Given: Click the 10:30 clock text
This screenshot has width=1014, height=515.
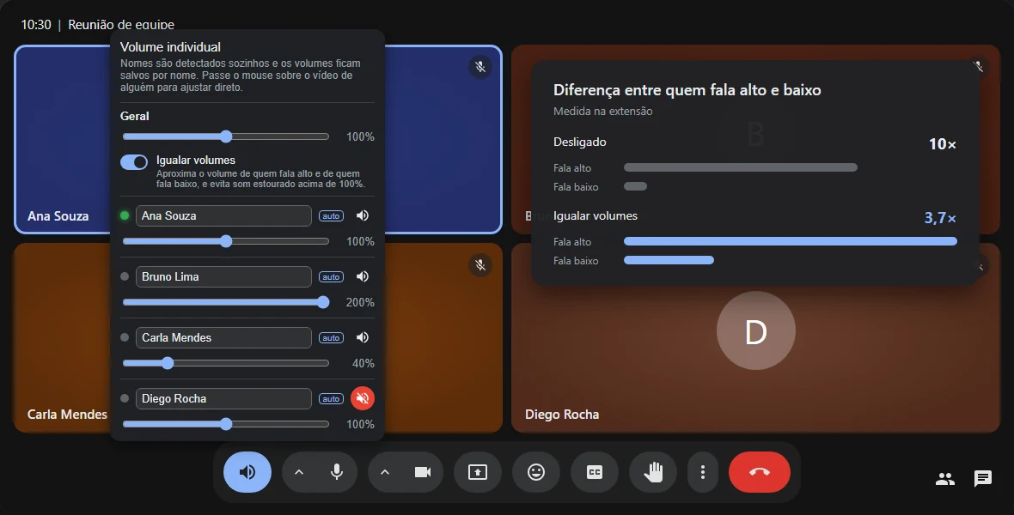Looking at the screenshot, I should point(36,25).
